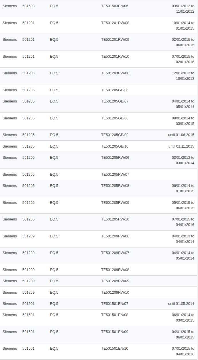Click the TE501205GB/06 entry
Viewport: 198px width, 360px height.
[115, 90]
